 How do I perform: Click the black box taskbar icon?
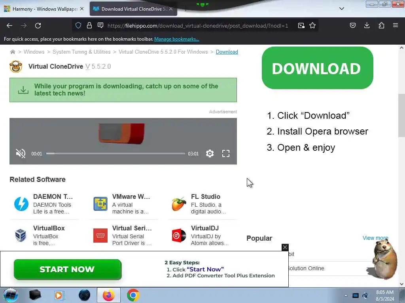(x=35, y=295)
